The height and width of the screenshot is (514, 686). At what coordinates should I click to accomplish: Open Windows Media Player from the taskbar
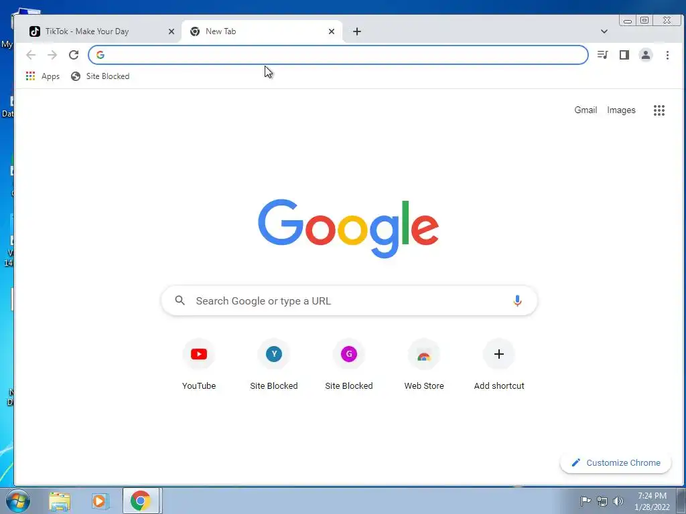[99, 501]
